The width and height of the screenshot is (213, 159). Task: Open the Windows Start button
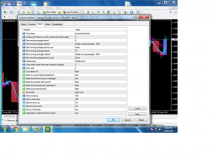[x=5, y=129]
